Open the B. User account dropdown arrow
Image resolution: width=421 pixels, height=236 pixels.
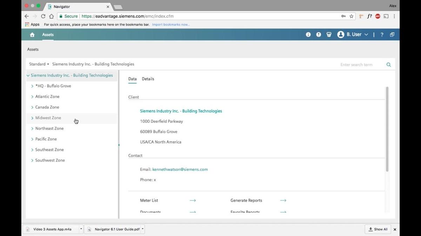[366, 35]
